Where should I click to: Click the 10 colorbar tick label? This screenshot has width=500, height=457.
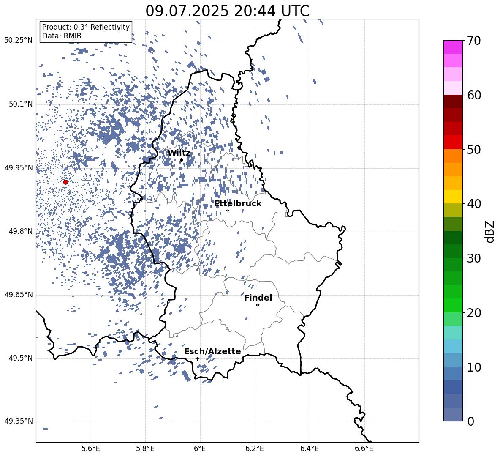click(x=474, y=367)
